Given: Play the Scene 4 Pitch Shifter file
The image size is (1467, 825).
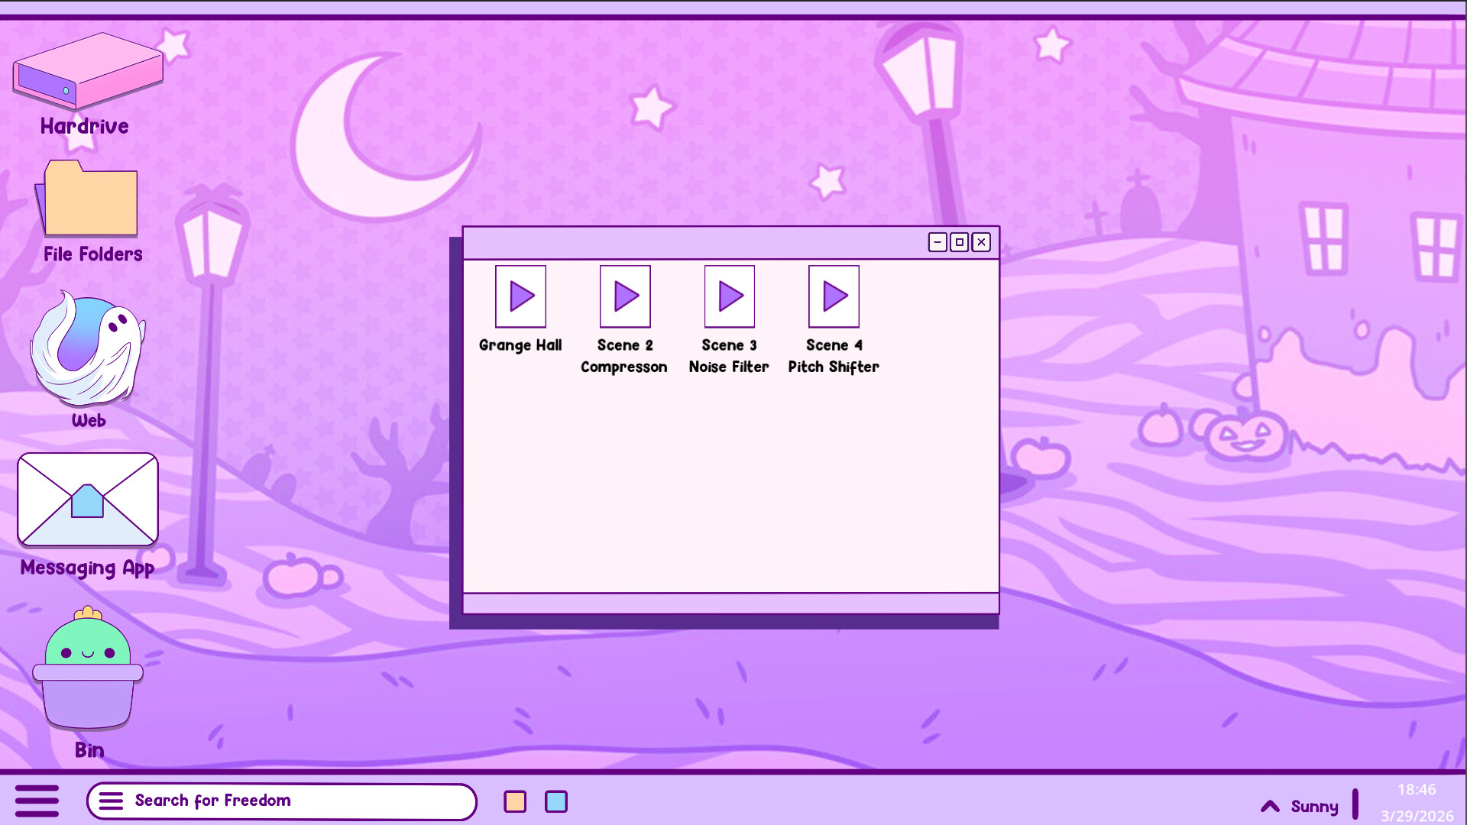Looking at the screenshot, I should pyautogui.click(x=834, y=296).
